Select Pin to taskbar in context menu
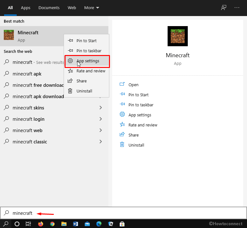 (x=89, y=51)
